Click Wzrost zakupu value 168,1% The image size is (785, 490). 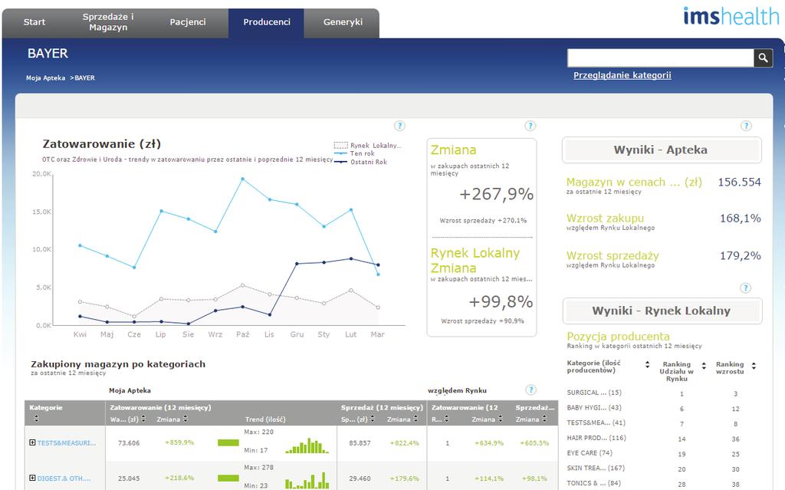click(x=740, y=218)
